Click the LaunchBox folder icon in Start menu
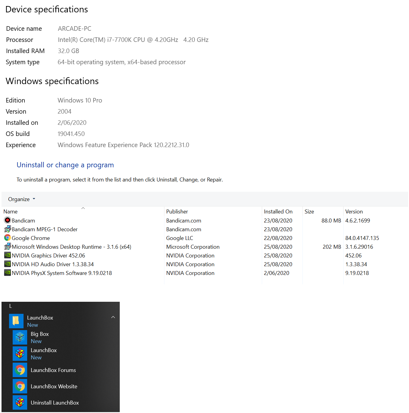 tap(16, 321)
